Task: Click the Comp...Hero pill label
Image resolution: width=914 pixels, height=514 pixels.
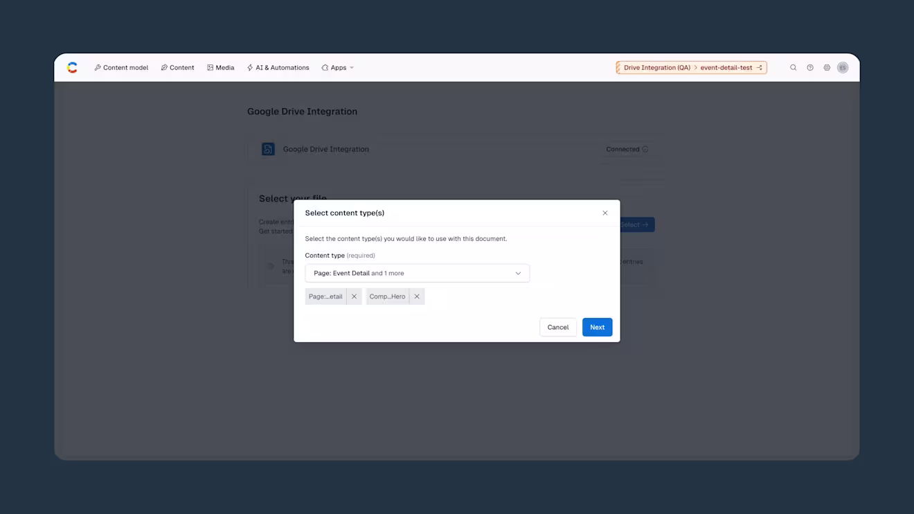Action: 387,296
